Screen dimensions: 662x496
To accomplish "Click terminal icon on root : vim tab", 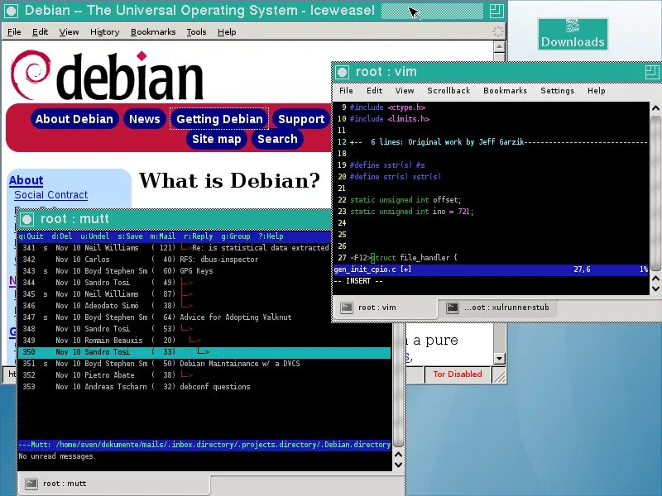I will click(347, 308).
